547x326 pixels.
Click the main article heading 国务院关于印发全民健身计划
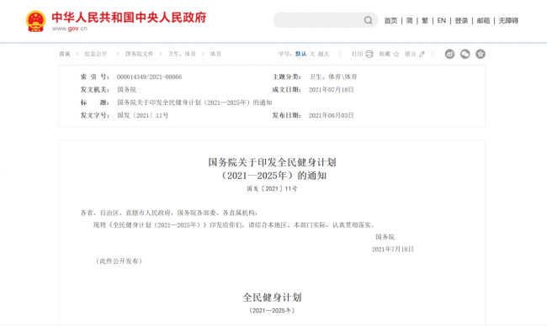[272, 162]
